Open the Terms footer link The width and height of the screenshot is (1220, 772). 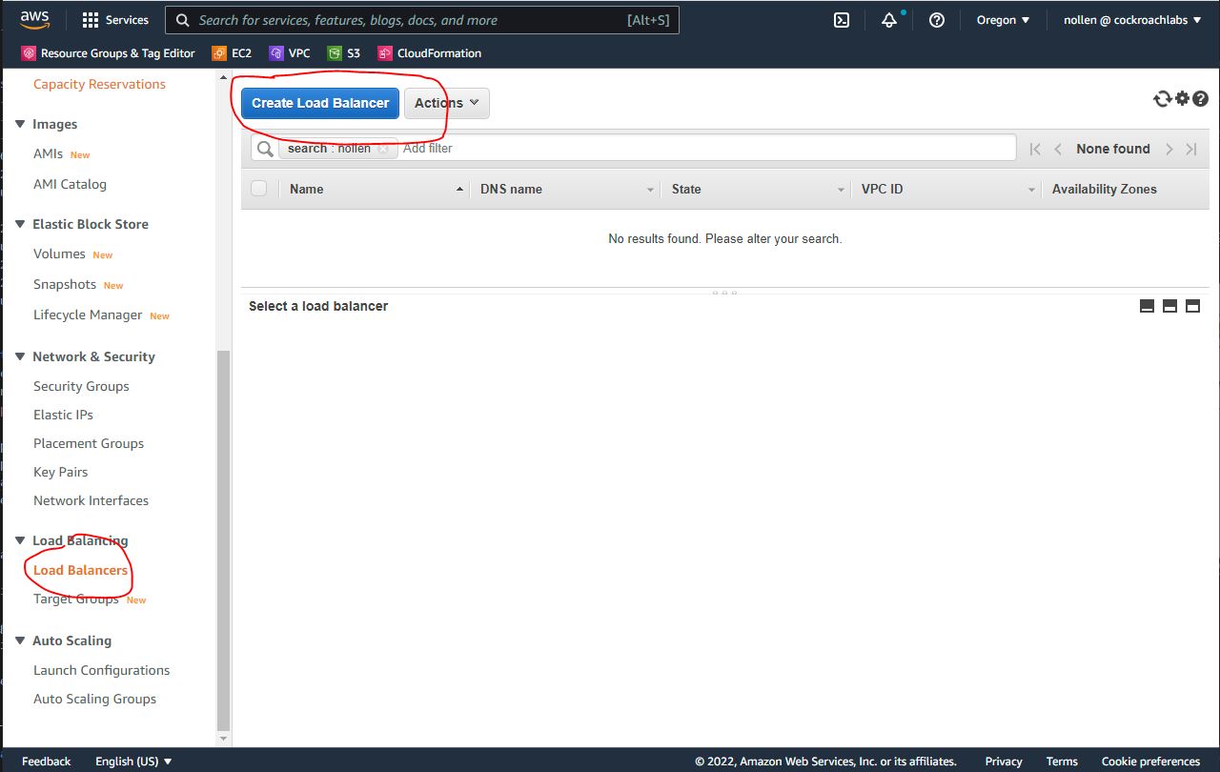pos(1062,761)
